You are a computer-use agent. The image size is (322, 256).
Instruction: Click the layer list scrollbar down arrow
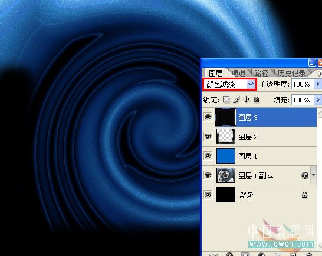(320, 245)
